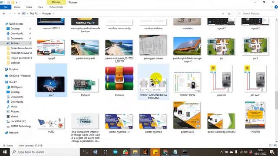Open Desktop under Quick access
This screenshot has height=156, width=278.
coord(15,29)
